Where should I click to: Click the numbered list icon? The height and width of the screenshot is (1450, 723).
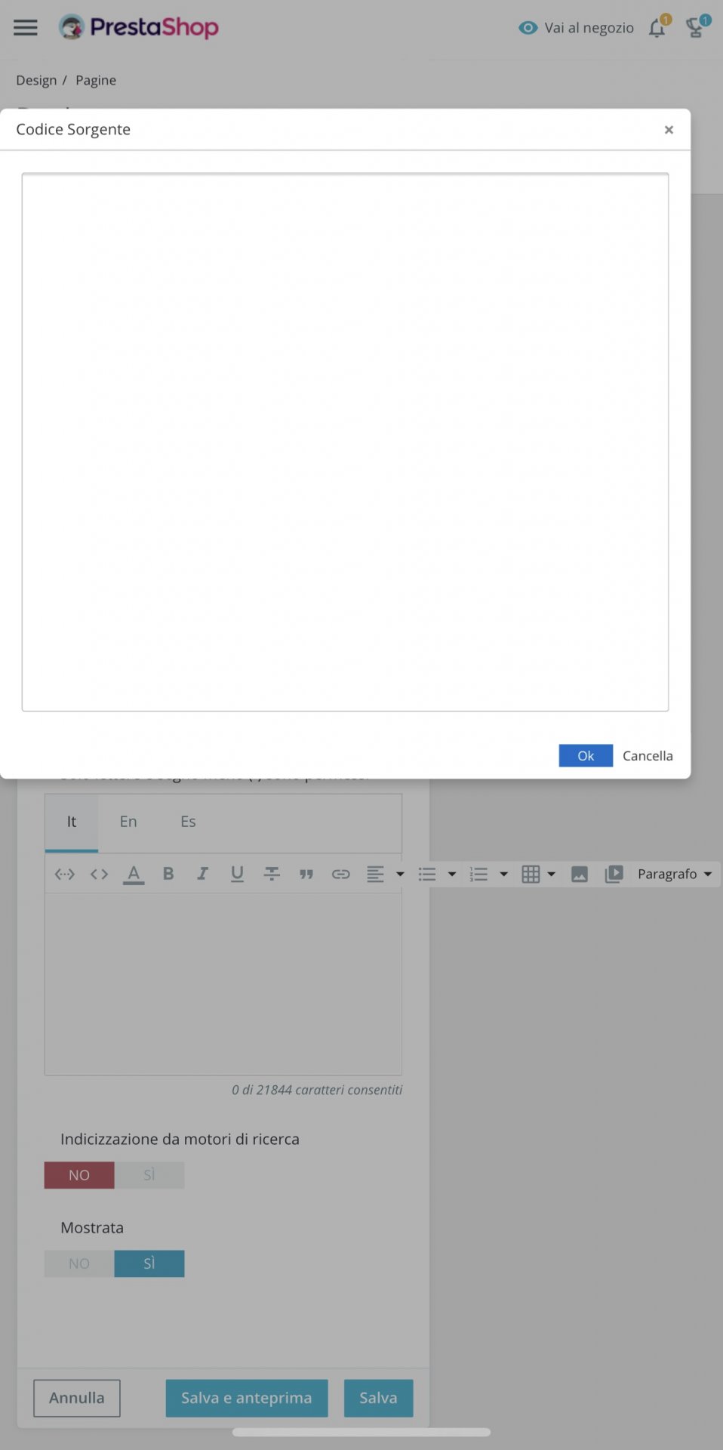(x=478, y=875)
